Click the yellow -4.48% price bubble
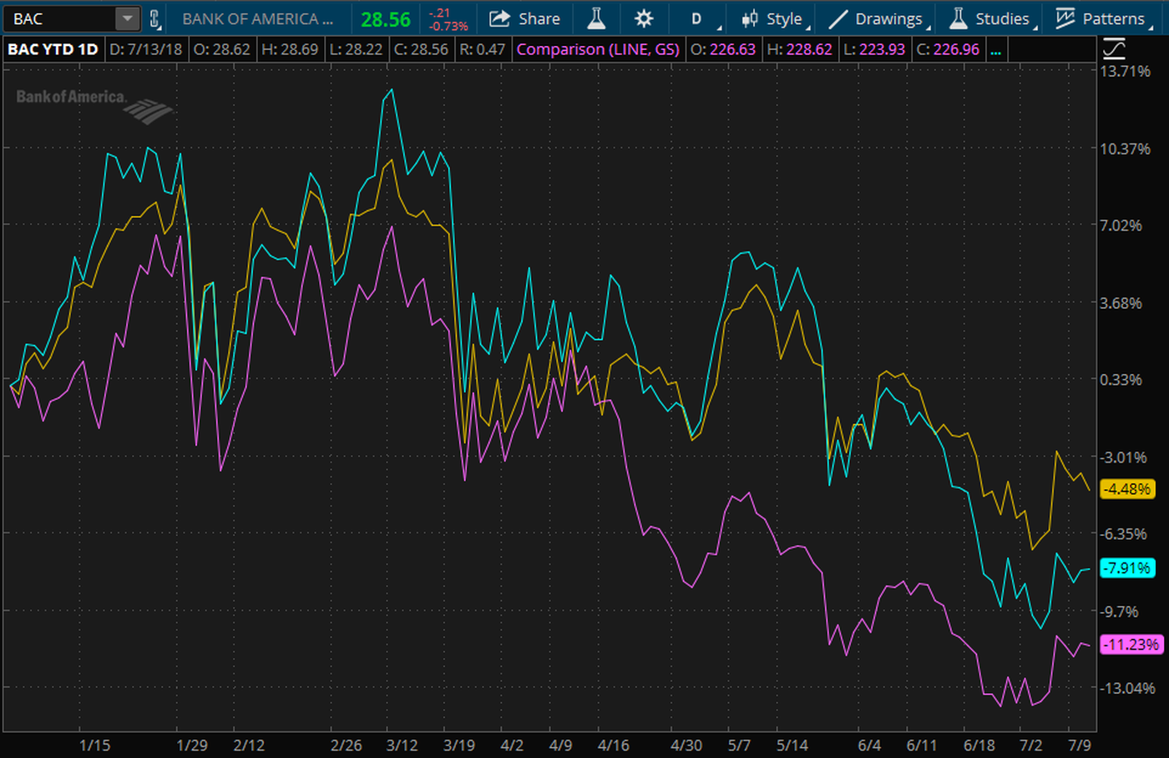 tap(1128, 489)
